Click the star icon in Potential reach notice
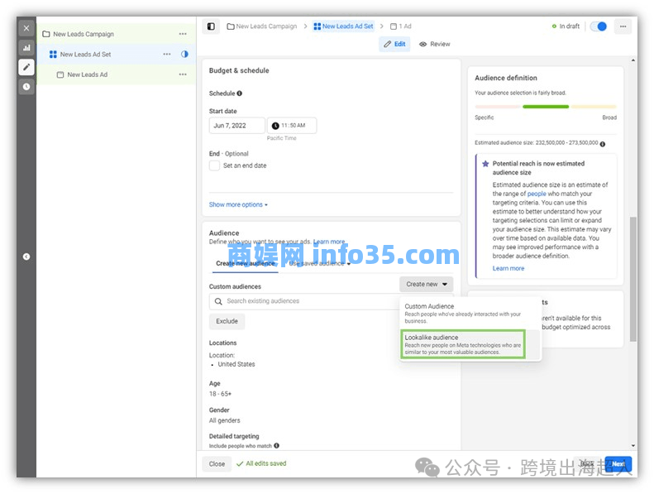 coord(485,164)
